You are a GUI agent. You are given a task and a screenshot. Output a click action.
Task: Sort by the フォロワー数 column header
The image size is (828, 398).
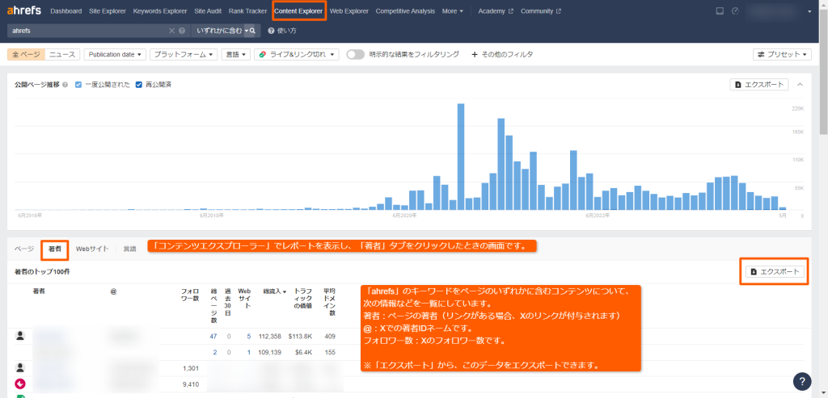(x=189, y=295)
